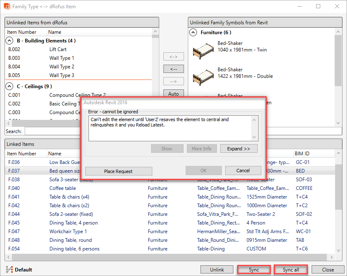Click the Default configuration icon at bottom left
This screenshot has height=276, width=347.
(x=9, y=270)
